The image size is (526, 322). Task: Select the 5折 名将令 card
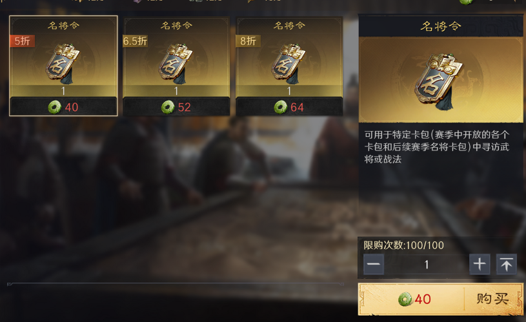[x=63, y=66]
